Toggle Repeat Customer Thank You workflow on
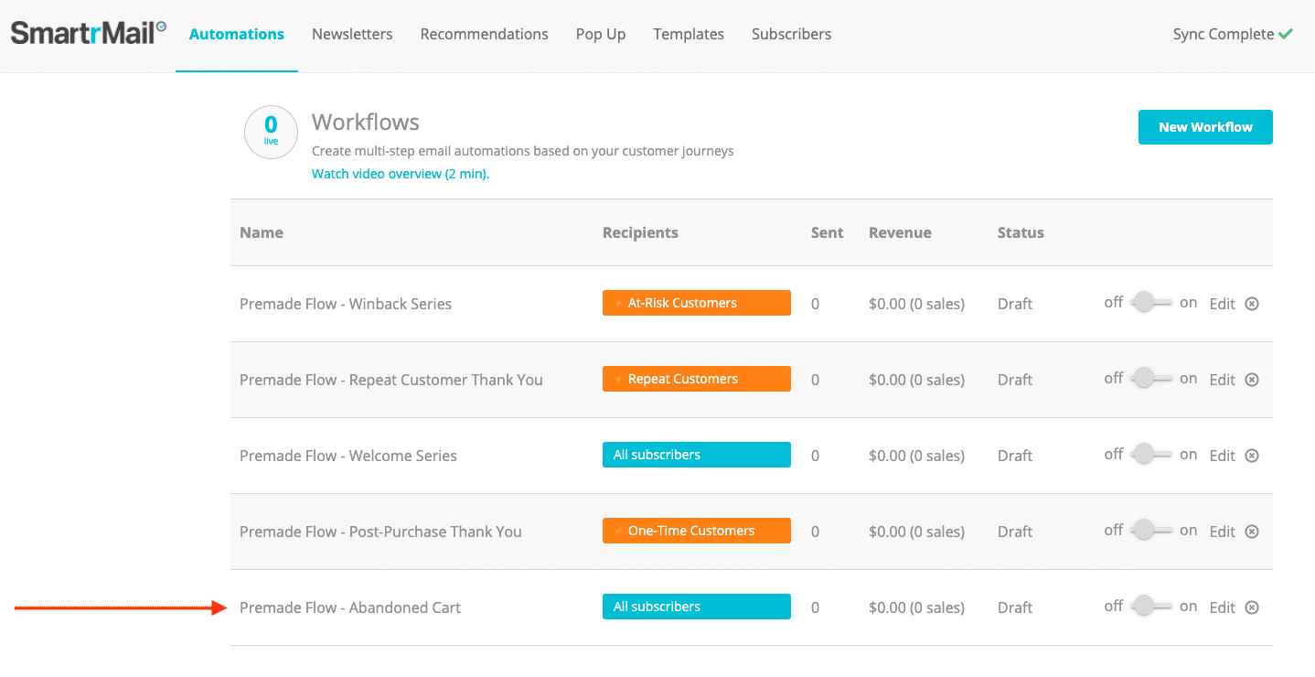This screenshot has width=1315, height=677. (1150, 379)
